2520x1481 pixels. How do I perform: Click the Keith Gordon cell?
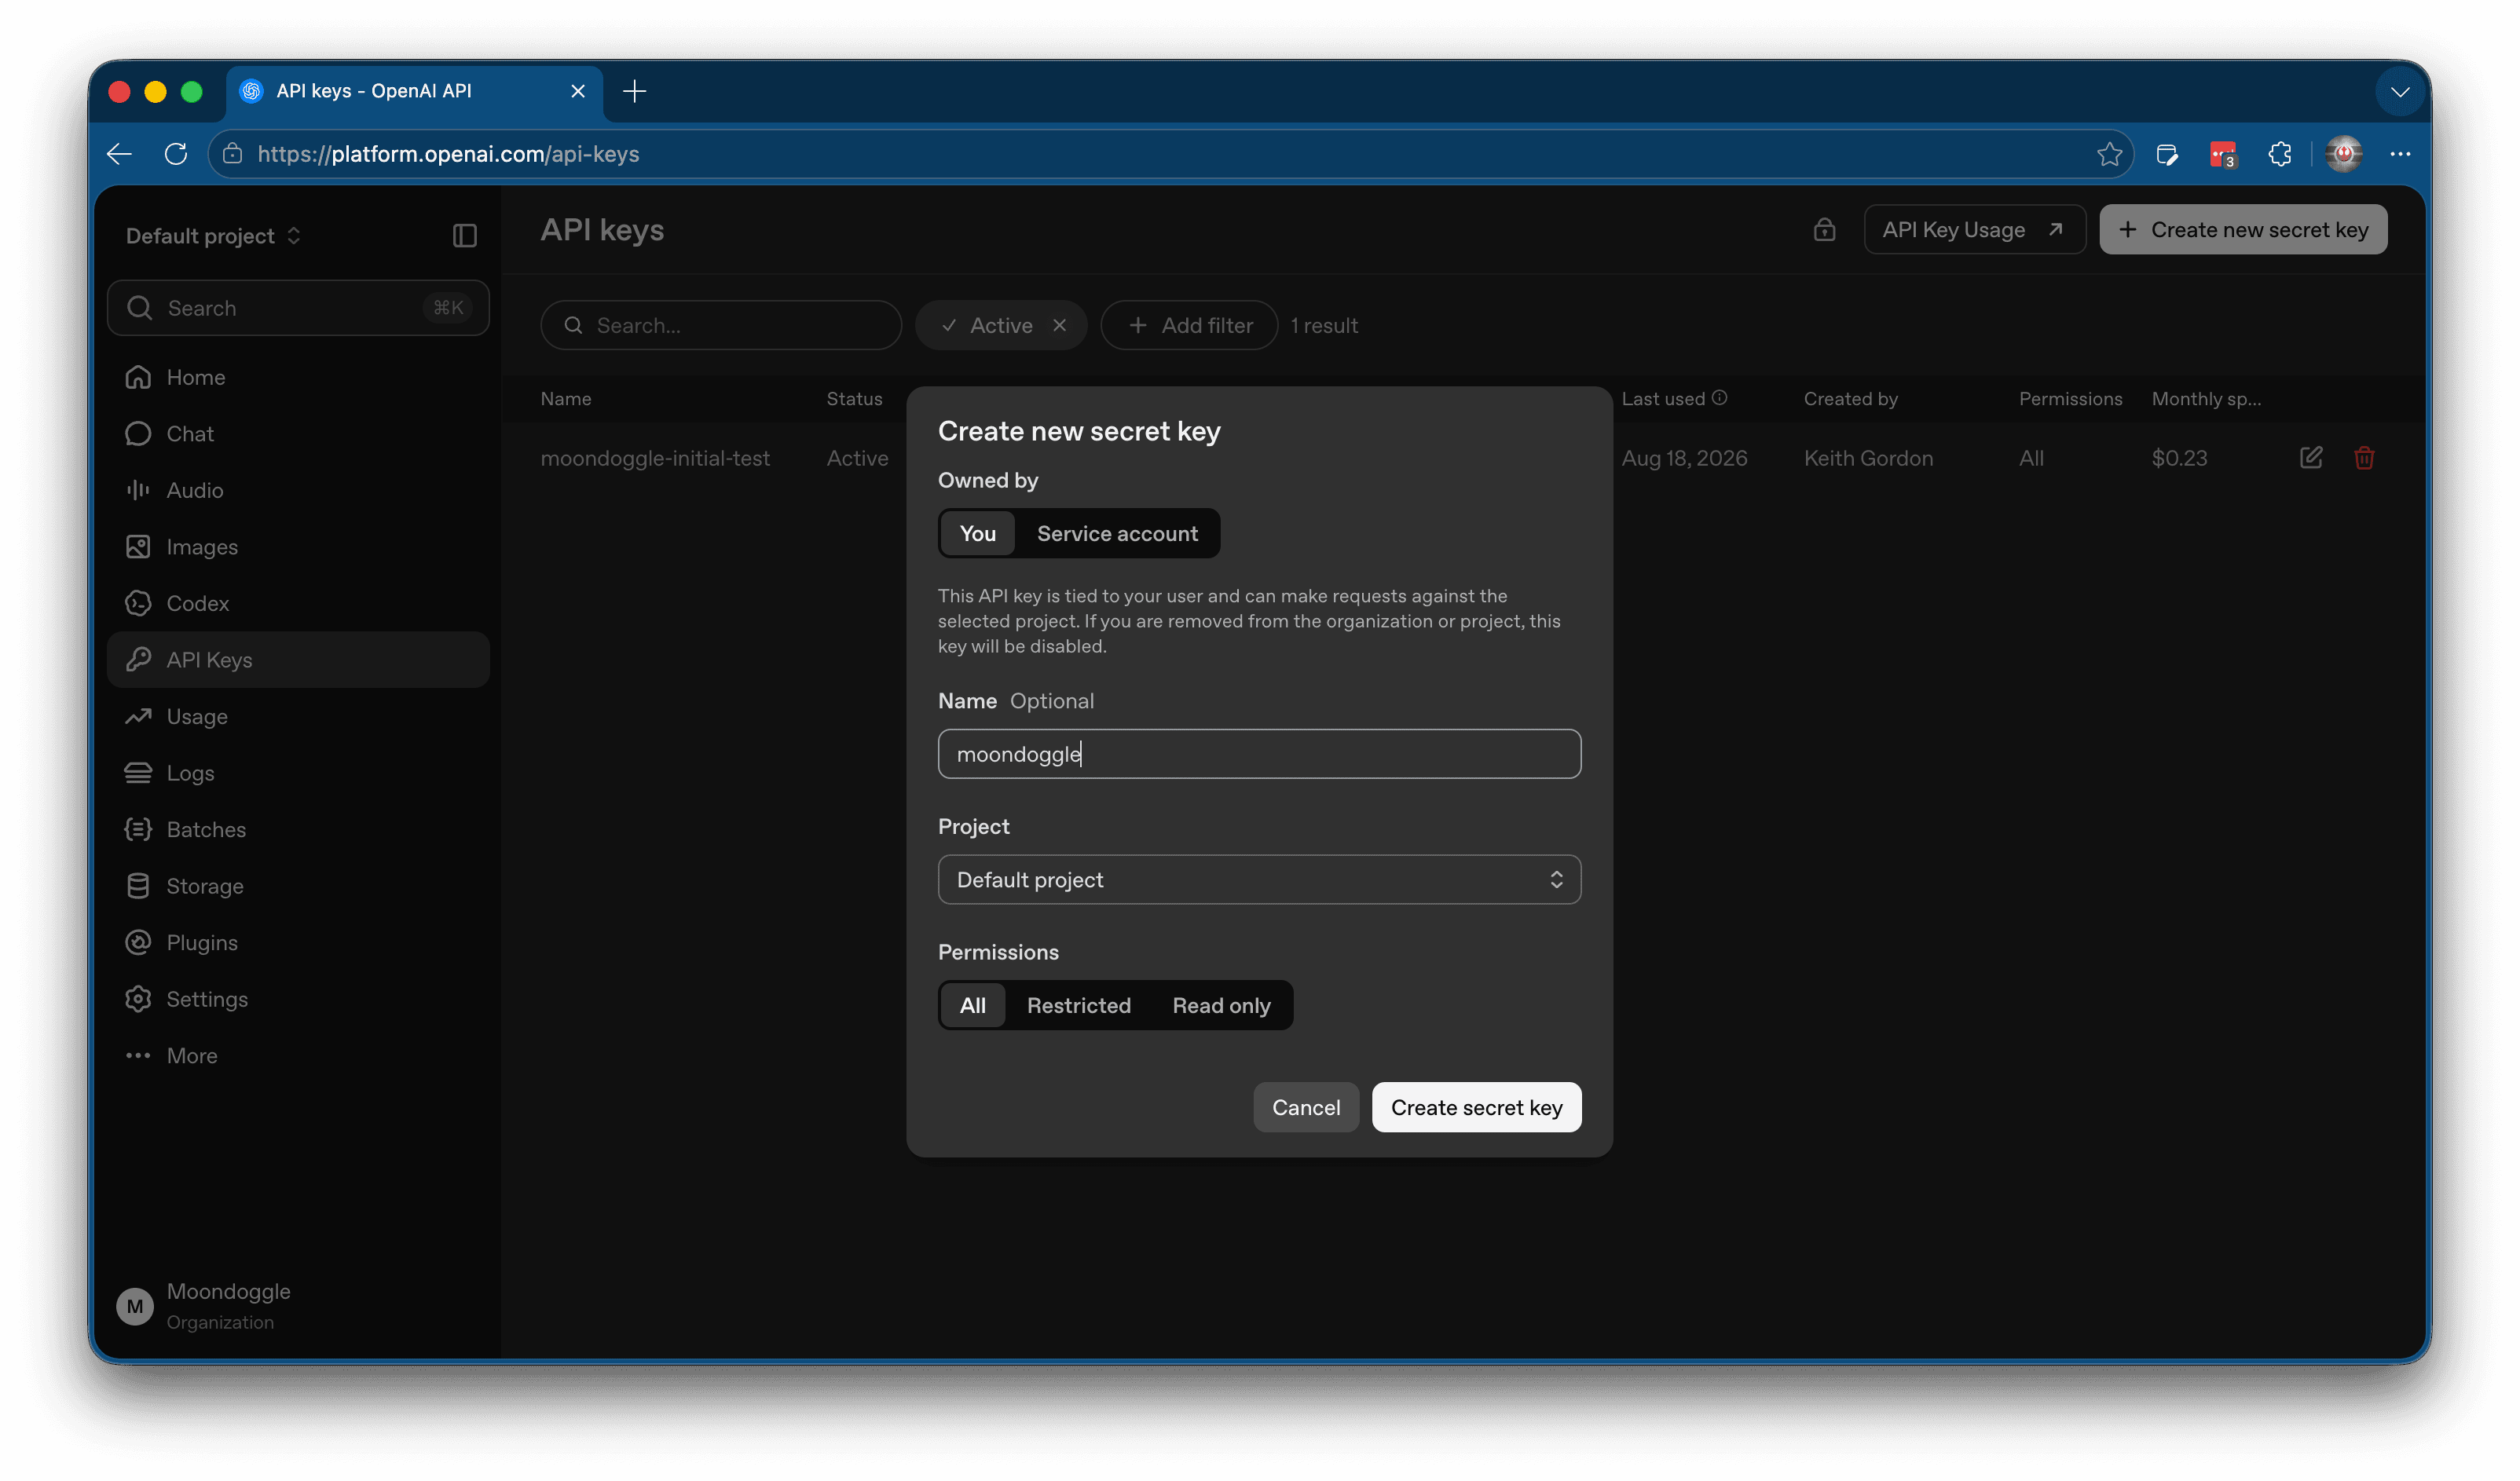pyautogui.click(x=1868, y=458)
